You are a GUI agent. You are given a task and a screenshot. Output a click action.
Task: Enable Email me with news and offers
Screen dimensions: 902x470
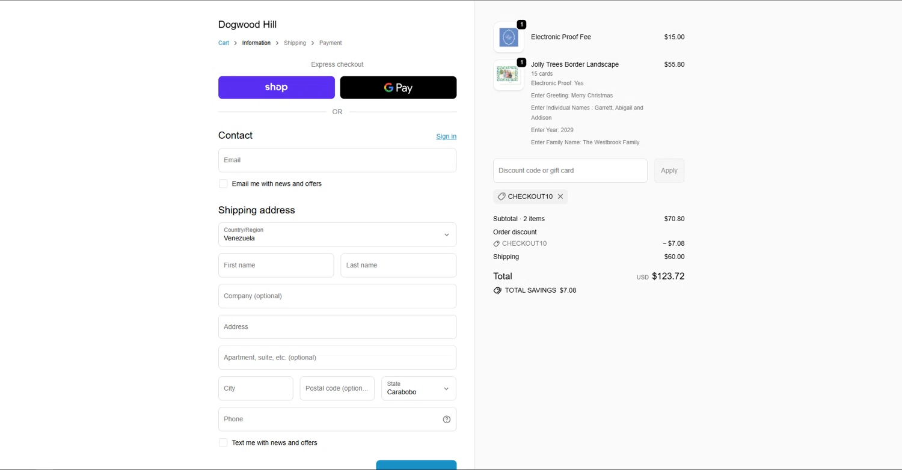coord(223,184)
